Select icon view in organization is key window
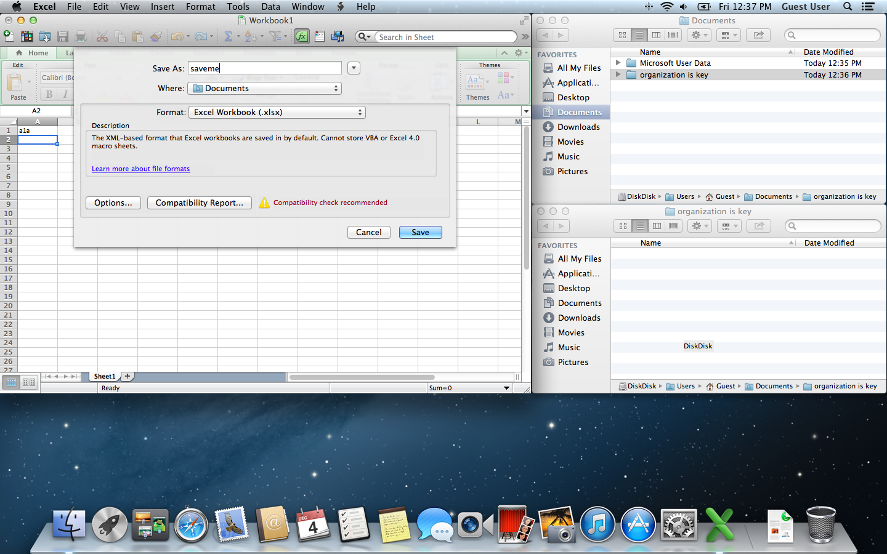Viewport: 887px width, 554px height. pyautogui.click(x=623, y=226)
